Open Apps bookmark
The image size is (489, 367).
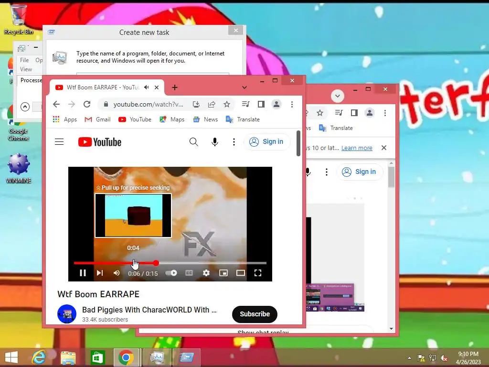65,119
